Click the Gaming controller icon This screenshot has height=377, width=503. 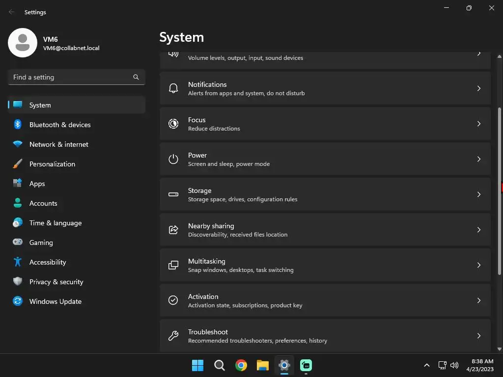click(x=18, y=242)
